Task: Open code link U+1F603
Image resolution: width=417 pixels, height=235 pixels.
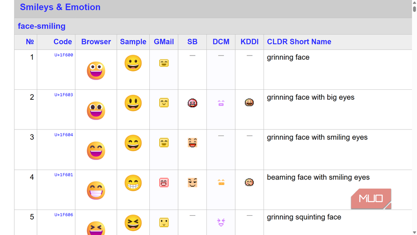Action: click(63, 95)
